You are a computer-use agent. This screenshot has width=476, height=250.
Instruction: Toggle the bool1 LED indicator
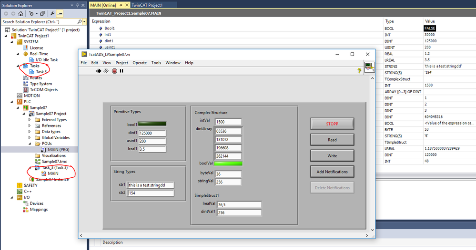pyautogui.click(x=152, y=124)
